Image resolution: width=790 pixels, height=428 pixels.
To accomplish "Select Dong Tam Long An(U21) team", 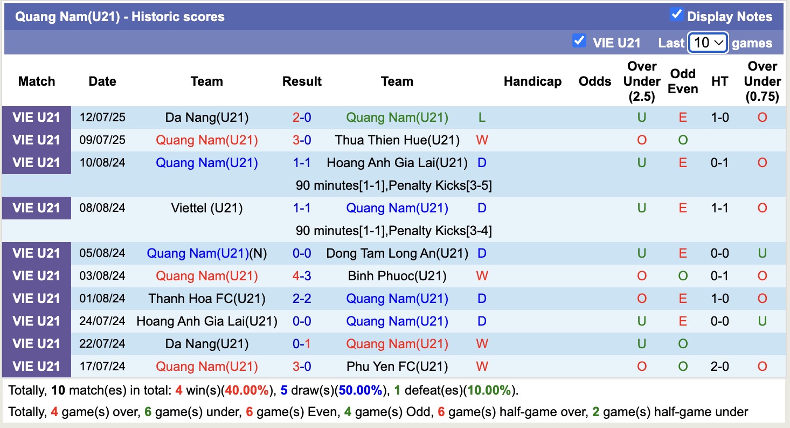I will [397, 253].
